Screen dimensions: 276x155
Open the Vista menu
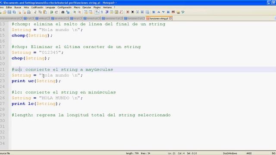point(26,7)
